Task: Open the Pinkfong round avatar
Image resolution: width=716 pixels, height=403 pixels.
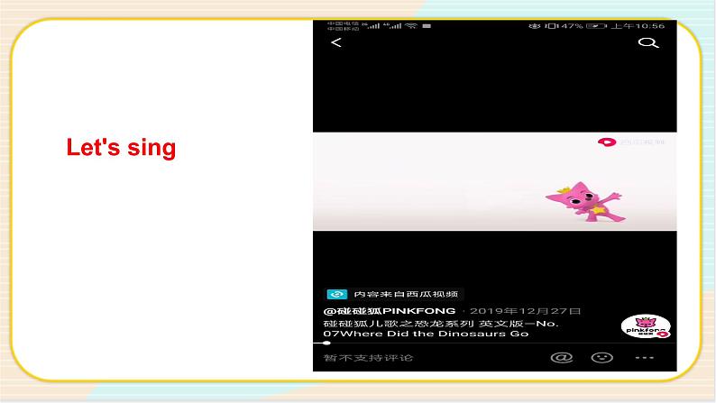Action: (646, 326)
